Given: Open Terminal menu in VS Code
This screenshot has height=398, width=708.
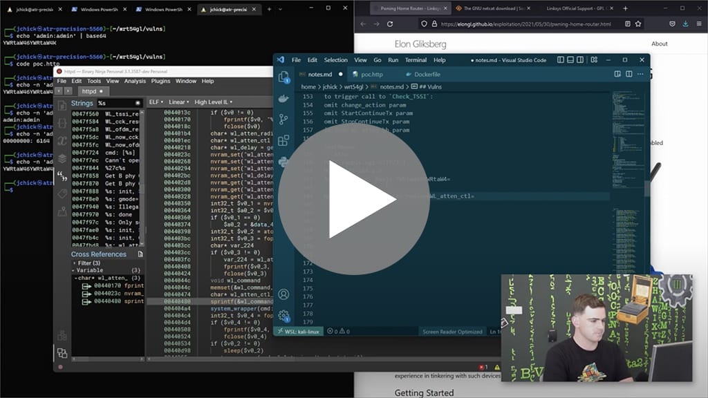Looking at the screenshot, I should tap(416, 60).
